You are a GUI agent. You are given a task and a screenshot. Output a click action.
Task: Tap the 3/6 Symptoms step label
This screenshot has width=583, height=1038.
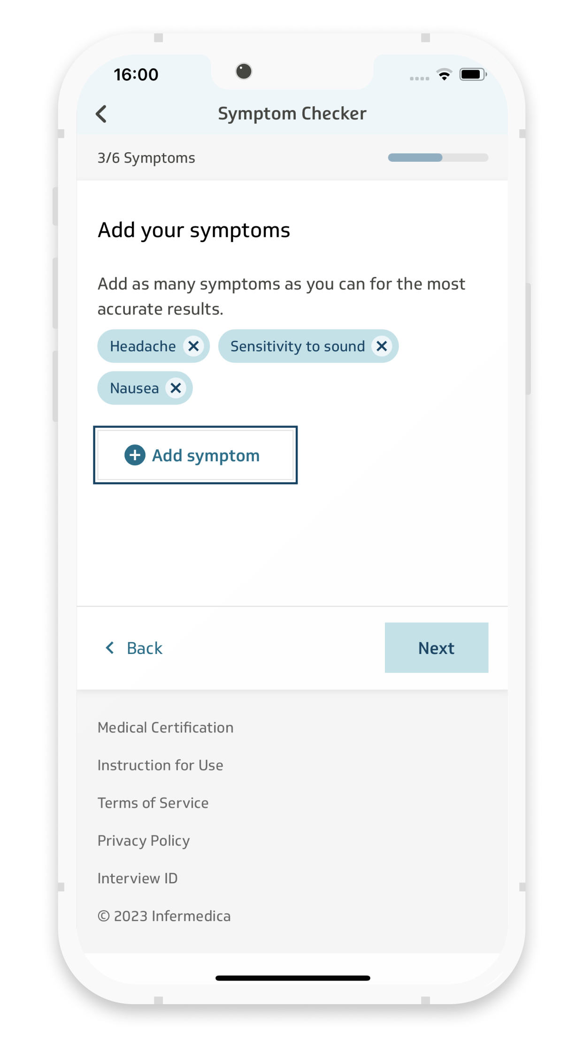[x=146, y=158]
